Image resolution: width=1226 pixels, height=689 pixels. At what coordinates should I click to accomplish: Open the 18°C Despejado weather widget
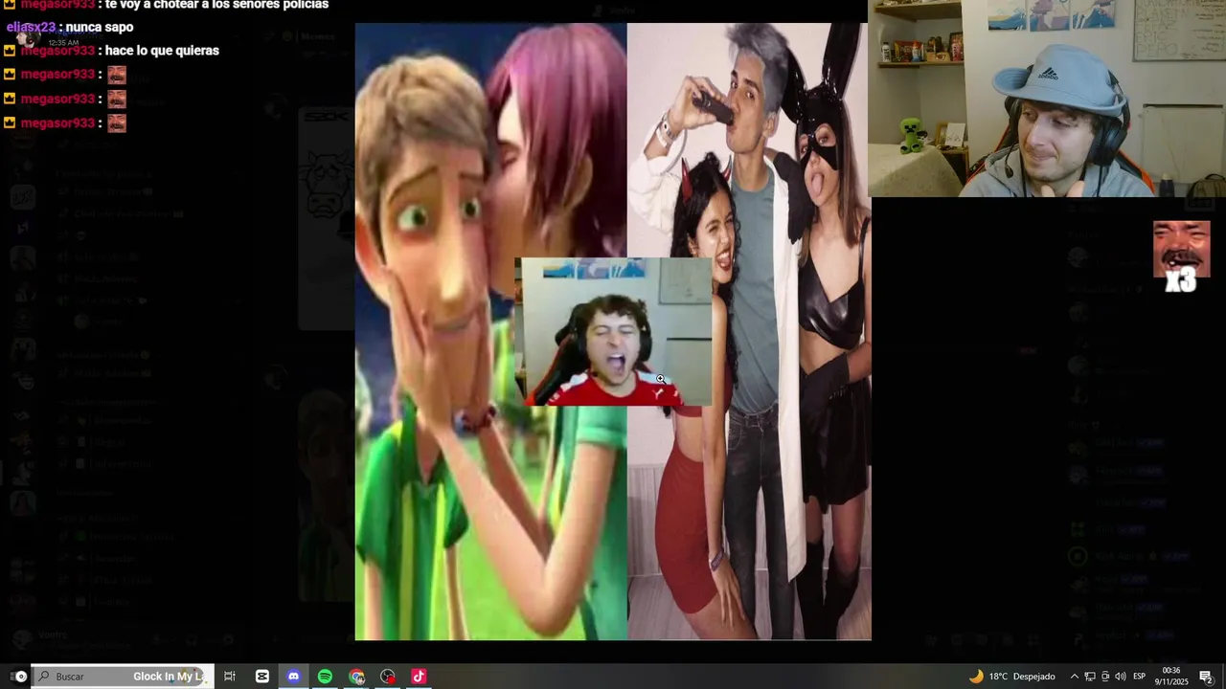tap(1012, 676)
